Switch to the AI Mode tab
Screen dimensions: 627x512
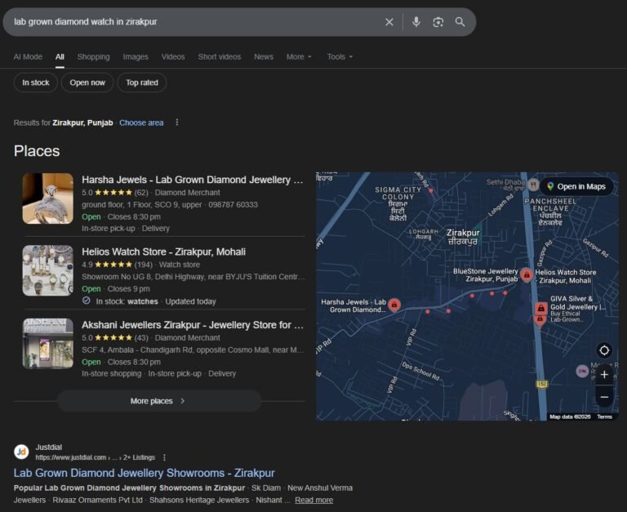28,57
